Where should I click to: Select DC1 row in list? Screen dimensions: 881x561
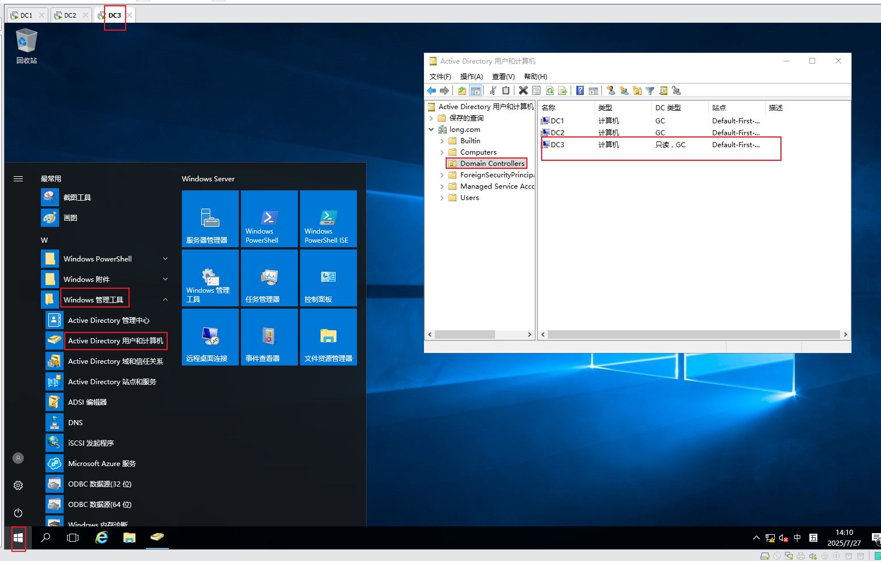[x=653, y=121]
